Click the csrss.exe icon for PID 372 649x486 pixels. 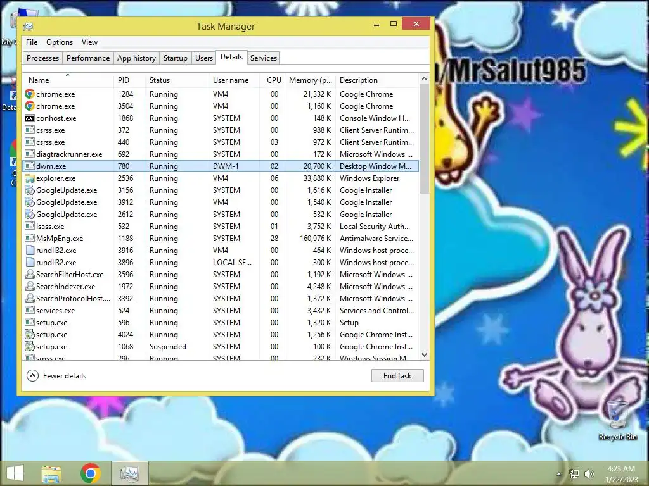coord(29,130)
